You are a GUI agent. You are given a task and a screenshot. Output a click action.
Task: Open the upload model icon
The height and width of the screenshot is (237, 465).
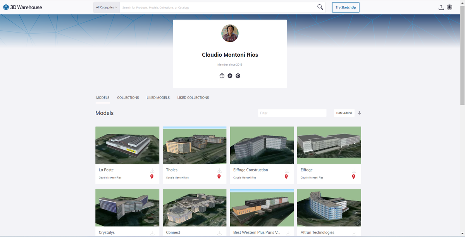pos(441,7)
